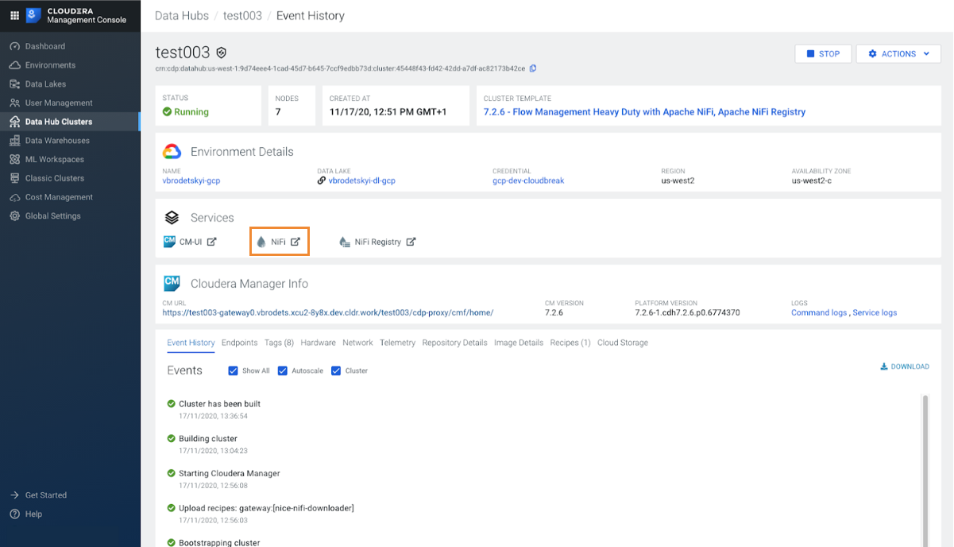Open the vbrodetskyi-gcp environment link

point(191,180)
